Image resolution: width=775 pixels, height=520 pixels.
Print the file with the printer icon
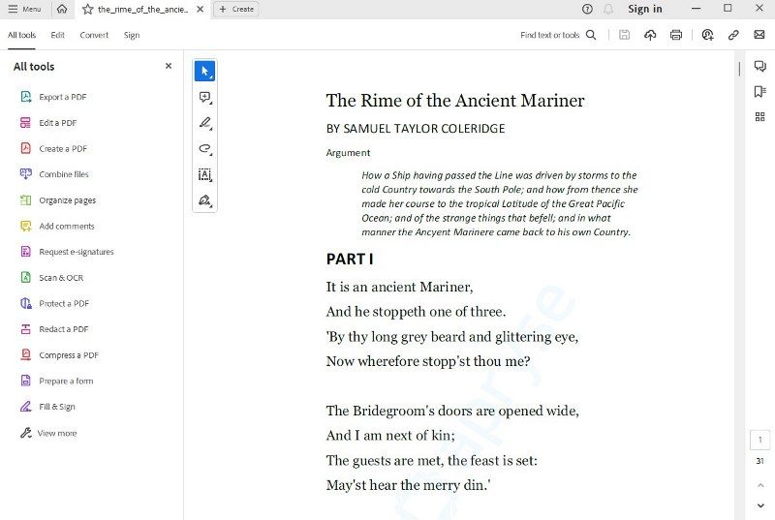(x=675, y=35)
